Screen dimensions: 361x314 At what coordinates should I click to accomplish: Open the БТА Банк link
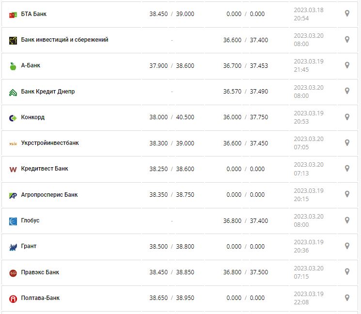(34, 14)
